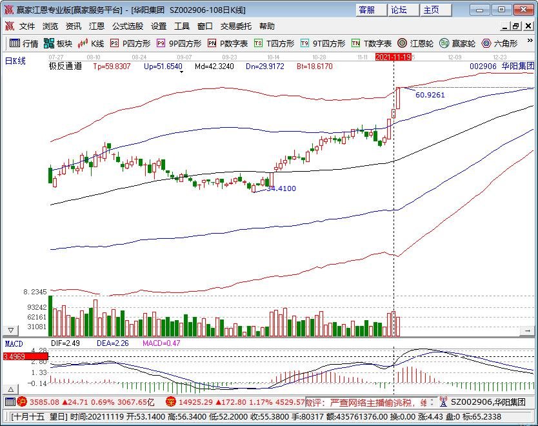Image resolution: width=538 pixels, height=426 pixels.
Task: Click the 极反通道 indicator name
Action: tap(65, 66)
